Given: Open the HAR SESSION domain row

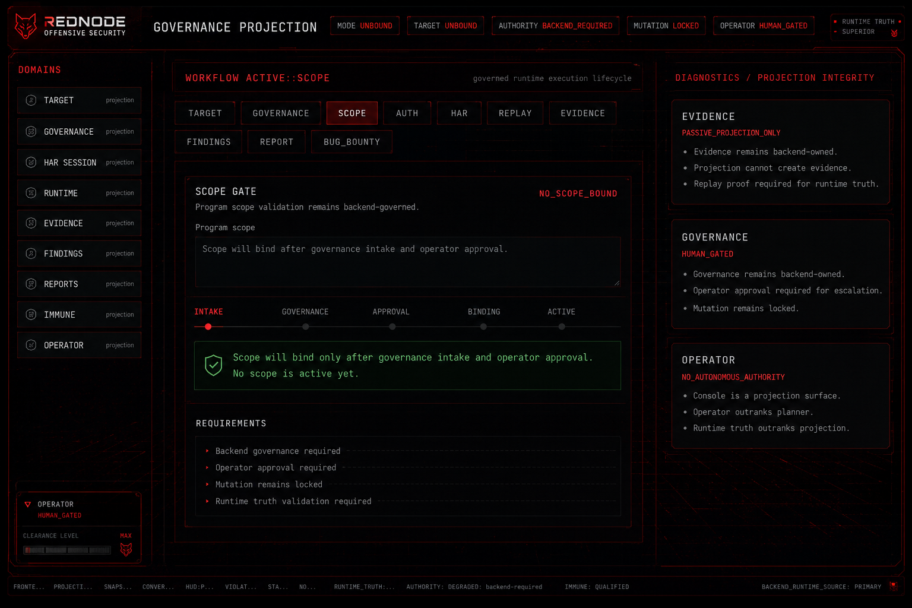Looking at the screenshot, I should (79, 163).
